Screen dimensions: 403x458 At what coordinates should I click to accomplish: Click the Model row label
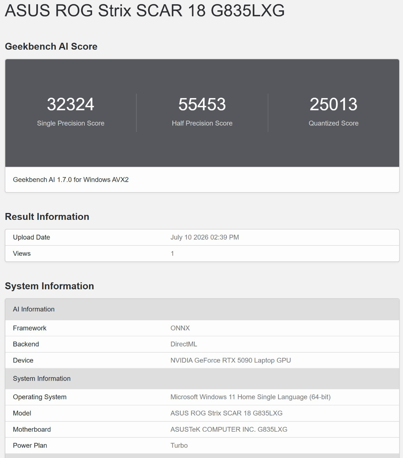[x=22, y=413]
